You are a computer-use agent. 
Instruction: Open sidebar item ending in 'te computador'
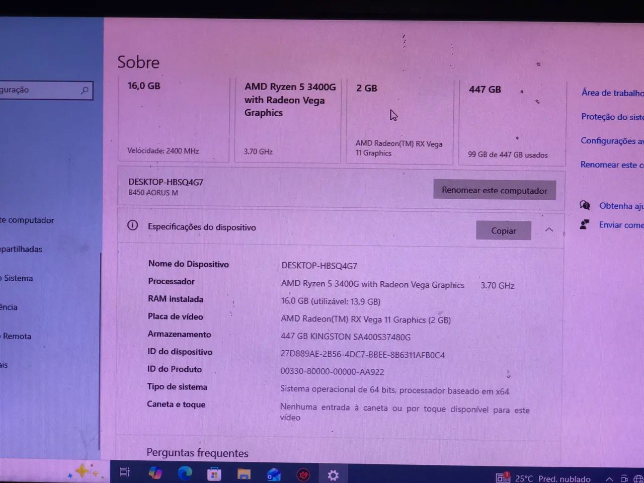pos(27,220)
